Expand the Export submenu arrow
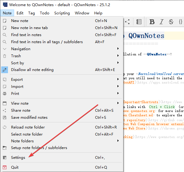The image size is (184, 172). (118, 80)
